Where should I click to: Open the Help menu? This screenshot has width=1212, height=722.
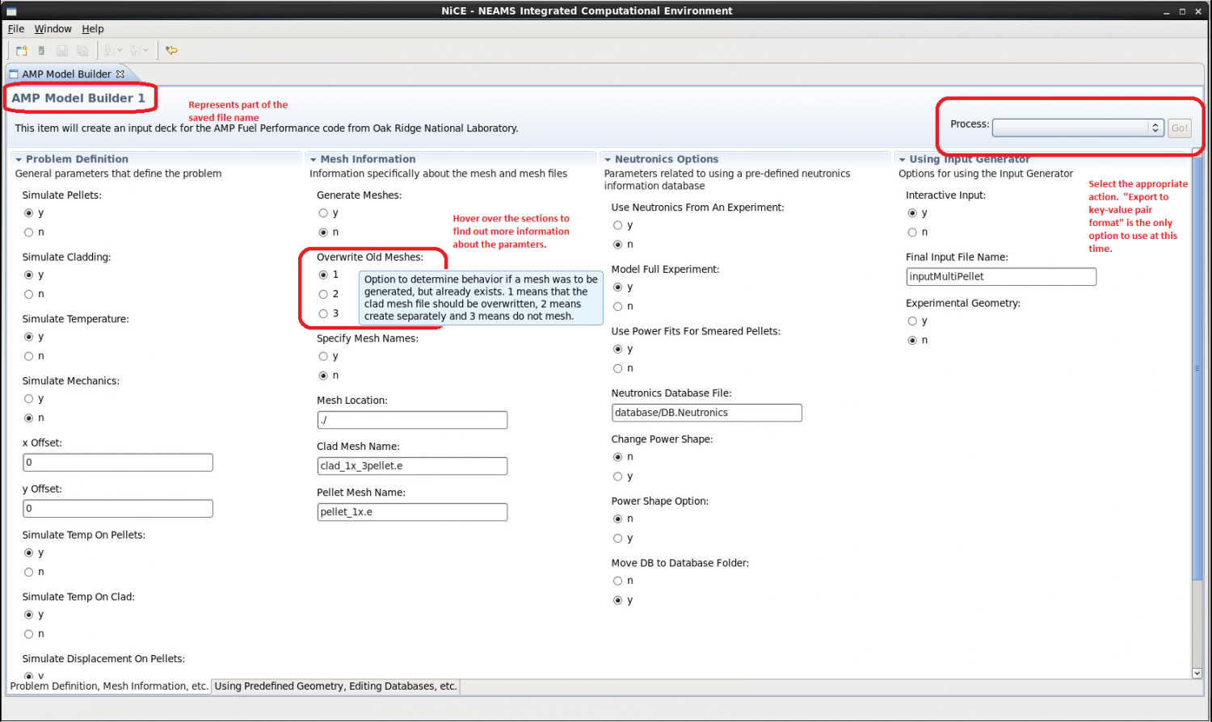[93, 29]
